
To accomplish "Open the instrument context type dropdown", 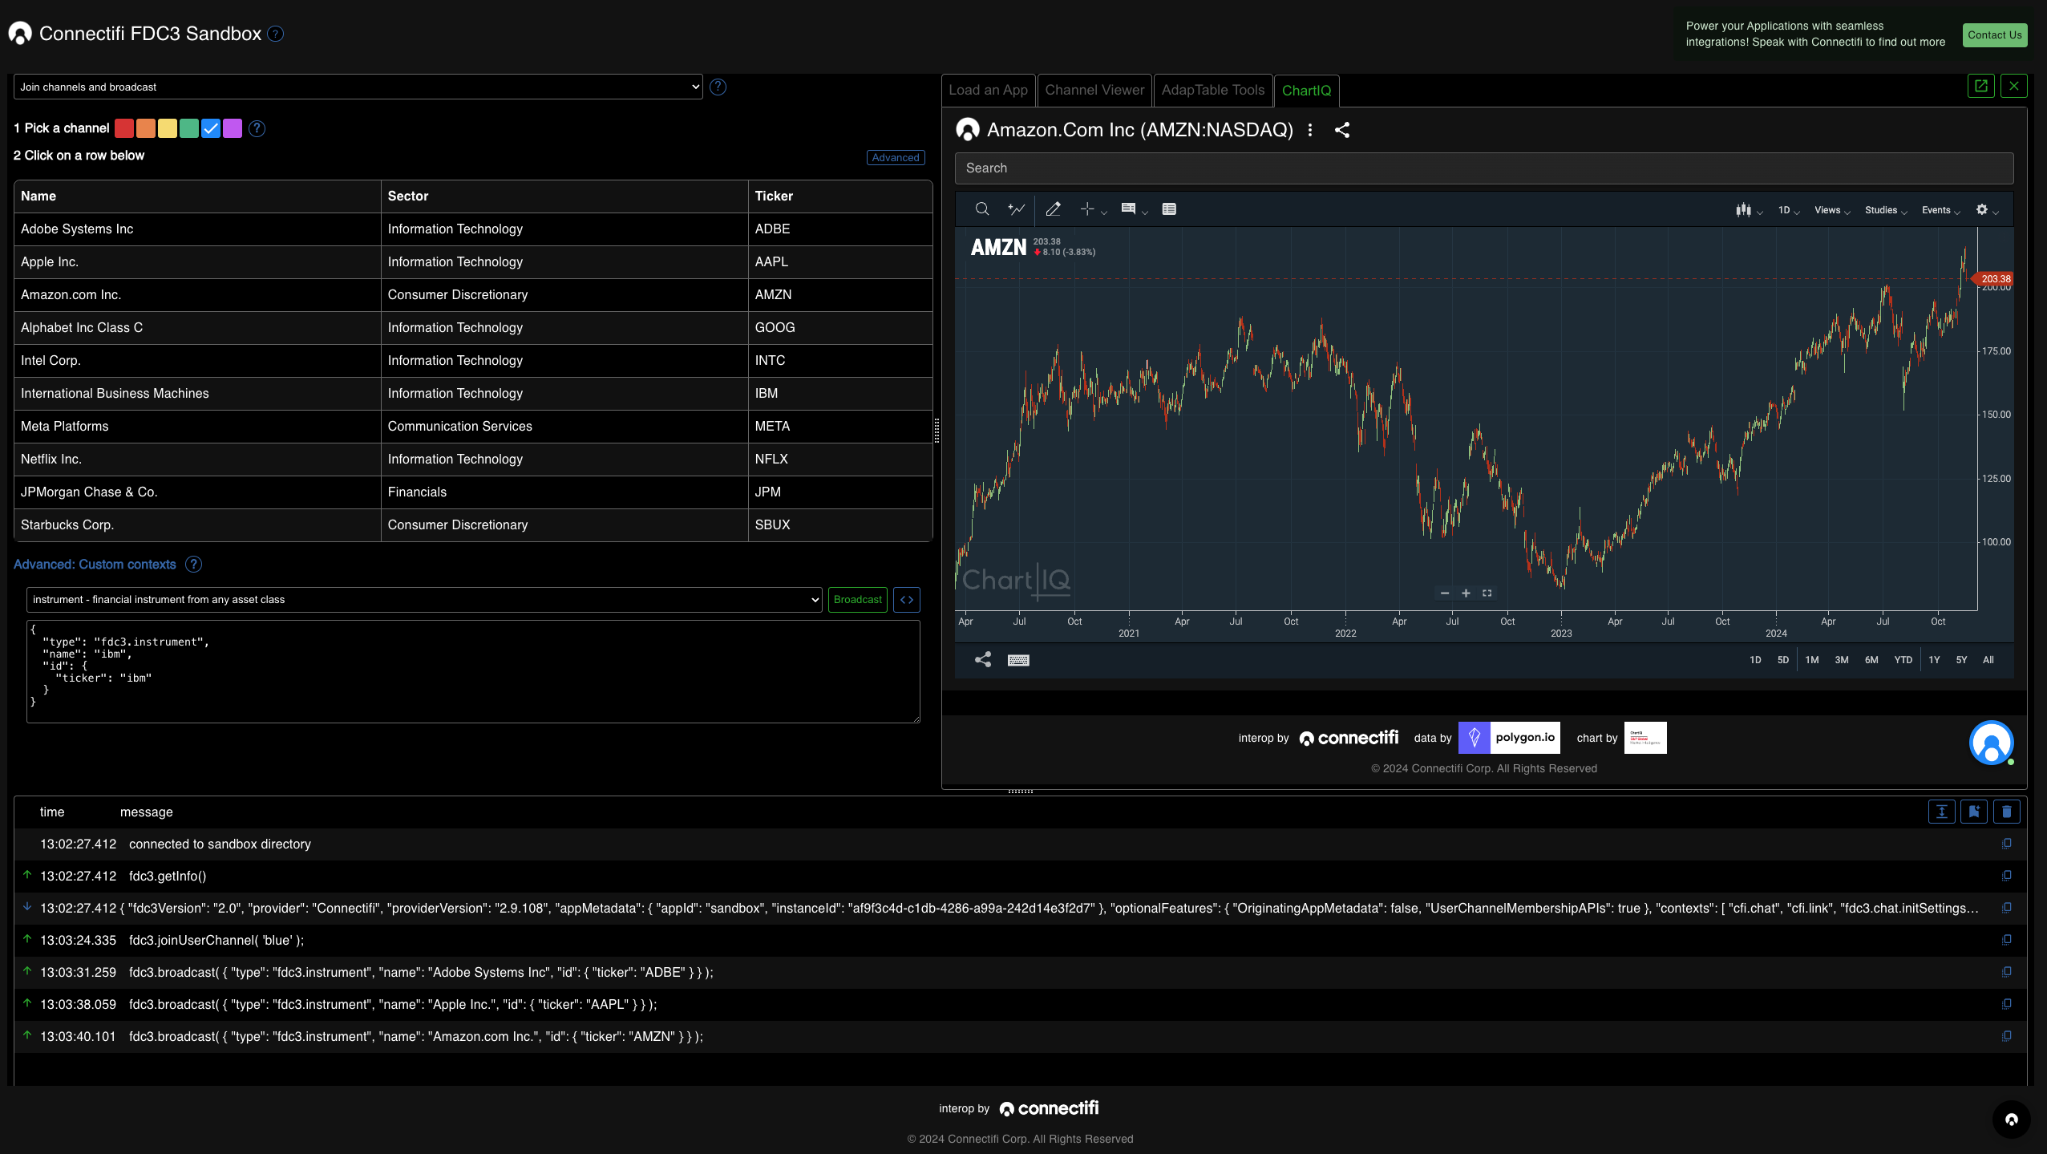I will tap(424, 600).
